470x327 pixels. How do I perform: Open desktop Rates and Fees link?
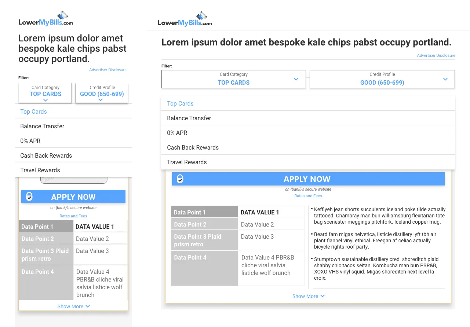(x=308, y=196)
